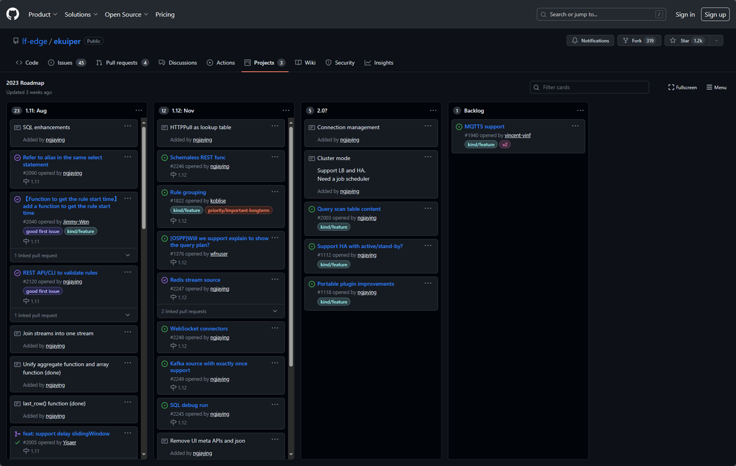
Task: Click the priority/important-longterm label
Action: pos(238,210)
